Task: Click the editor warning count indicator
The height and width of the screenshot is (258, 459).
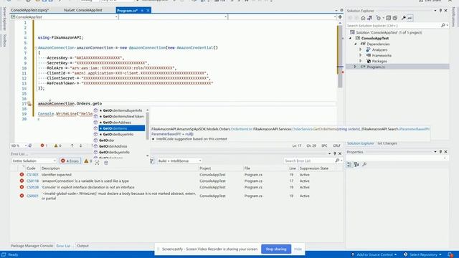Action: (x=57, y=145)
